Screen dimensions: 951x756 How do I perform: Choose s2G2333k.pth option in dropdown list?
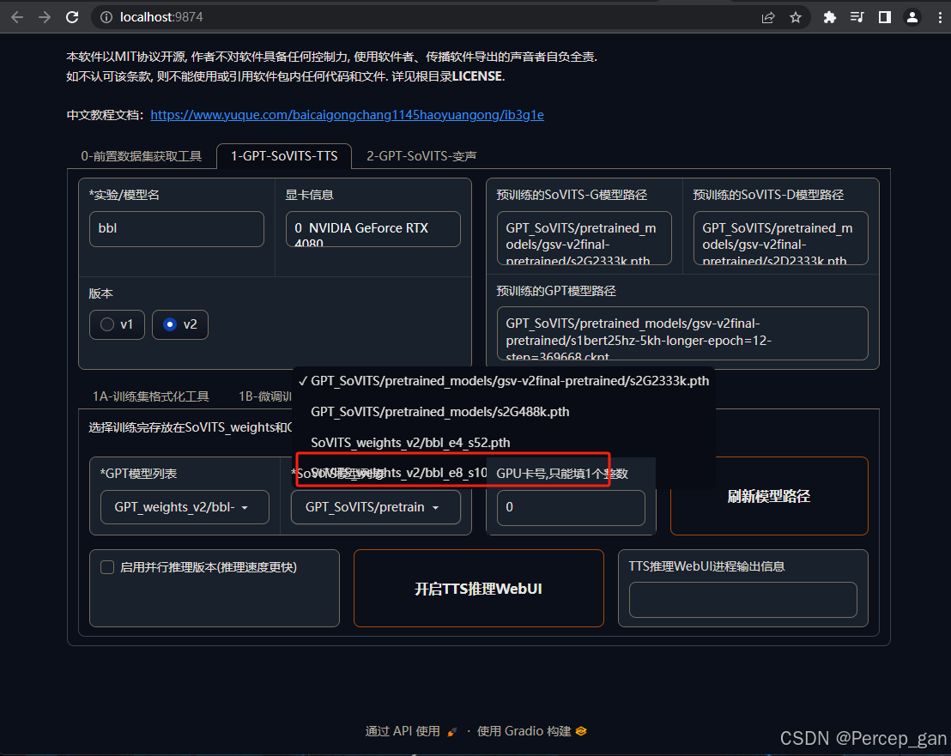504,381
